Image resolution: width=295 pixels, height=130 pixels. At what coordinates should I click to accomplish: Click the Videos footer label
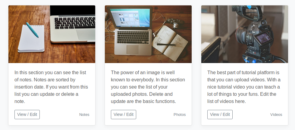click(x=276, y=115)
